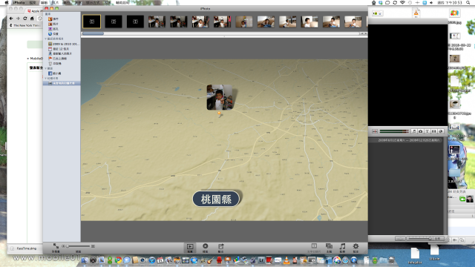Click the Preview button with play-in-frame icon
Viewport: 475px width, 267px height.
[190, 248]
